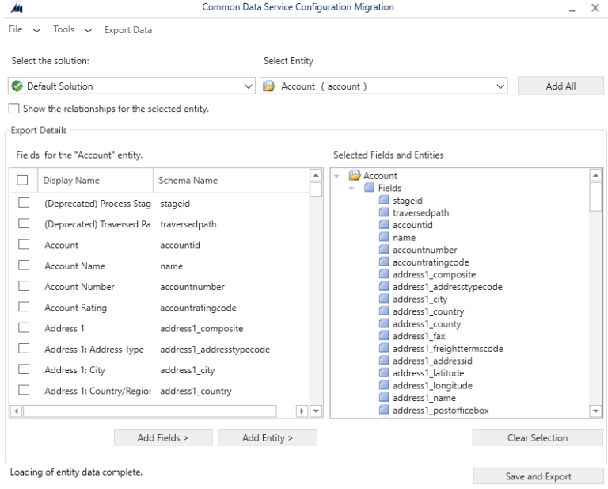Click the stageid field icon
Image resolution: width=608 pixels, height=489 pixels.
(384, 201)
